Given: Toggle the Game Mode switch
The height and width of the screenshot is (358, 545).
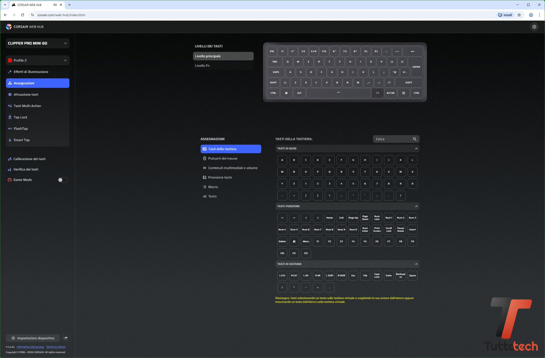Looking at the screenshot, I should tap(62, 180).
